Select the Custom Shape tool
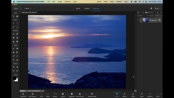Image resolution: width=174 pixels, height=98 pixels. tap(17, 56)
